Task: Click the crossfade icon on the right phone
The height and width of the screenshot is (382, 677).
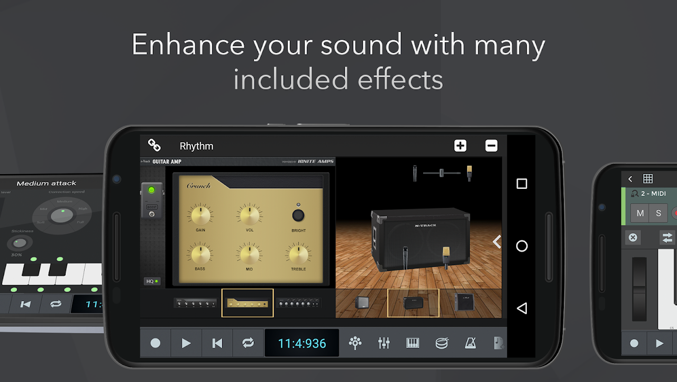Action: coord(666,238)
